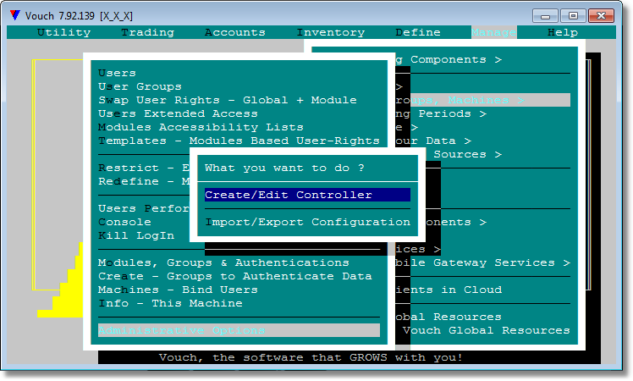
Task: Select Create/Edit Controller option
Action: pyautogui.click(x=307, y=195)
